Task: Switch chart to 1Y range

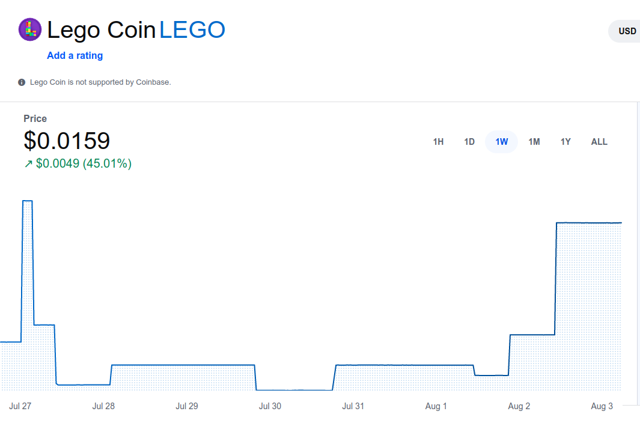Action: (x=565, y=142)
